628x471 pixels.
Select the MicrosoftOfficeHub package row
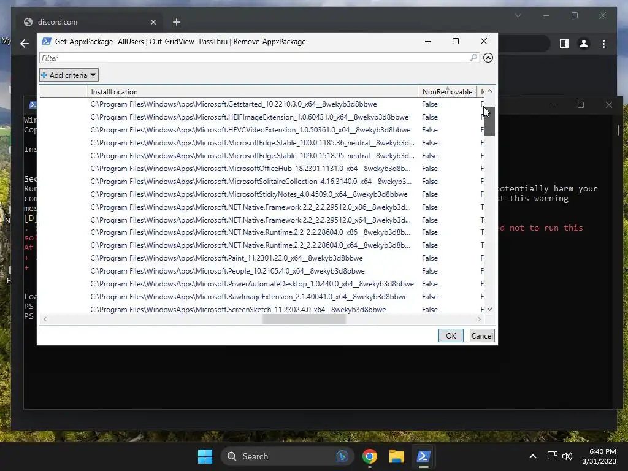click(x=262, y=169)
